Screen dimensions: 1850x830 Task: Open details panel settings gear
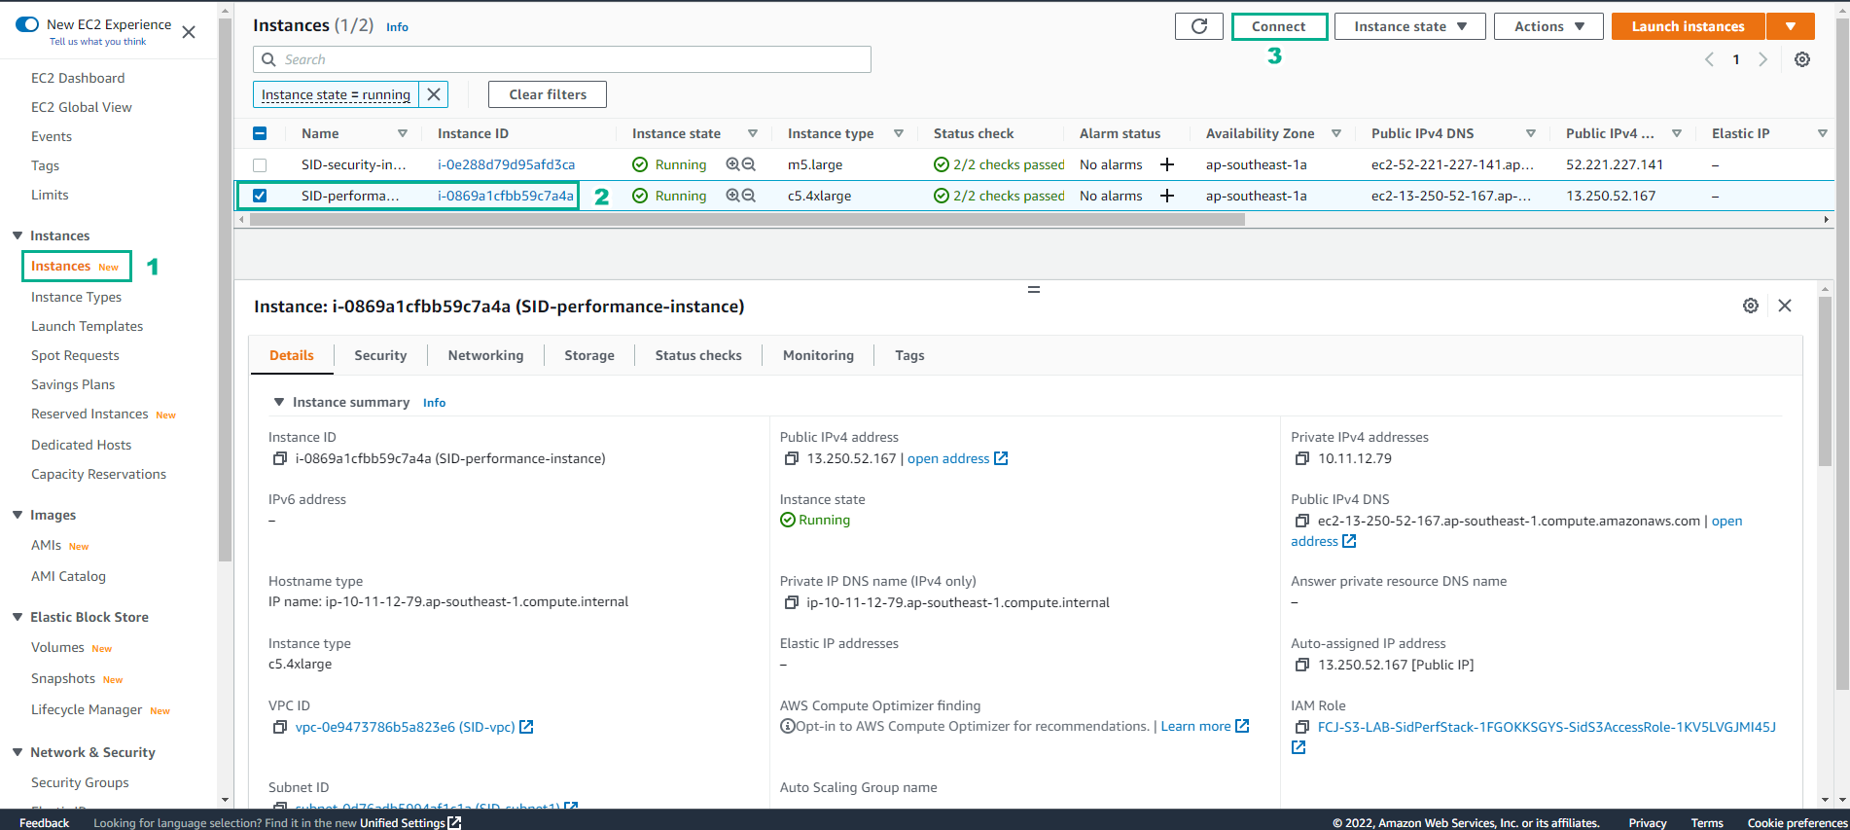point(1750,306)
